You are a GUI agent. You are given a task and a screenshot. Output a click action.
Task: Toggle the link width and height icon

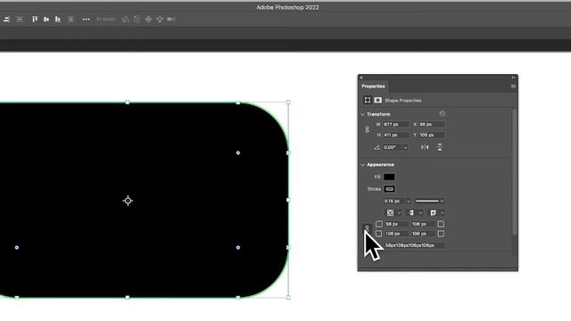pos(367,129)
